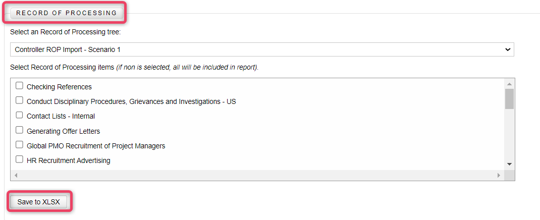Click the horizontal scrollbar track below the list
540x220 pixels.
click(257, 175)
